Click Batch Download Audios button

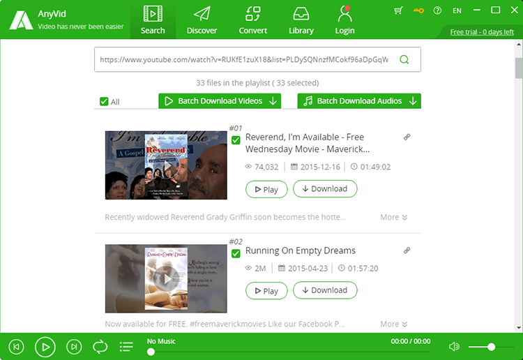coord(359,100)
